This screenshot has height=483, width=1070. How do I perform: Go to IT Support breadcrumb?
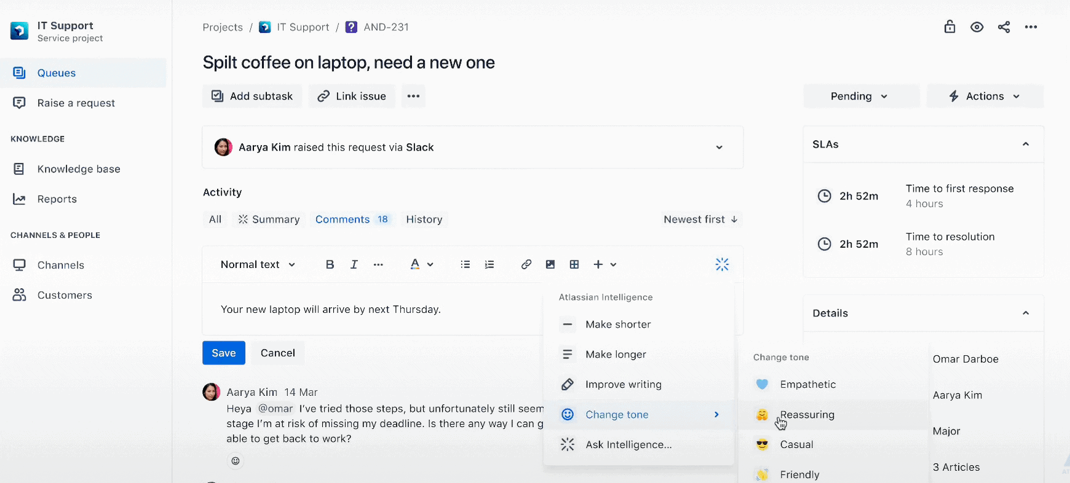point(303,27)
